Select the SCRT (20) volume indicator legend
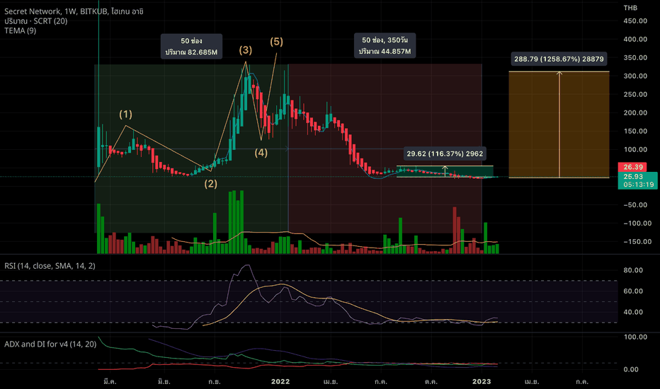Viewport: 660px width, 389px height. pyautogui.click(x=36, y=21)
